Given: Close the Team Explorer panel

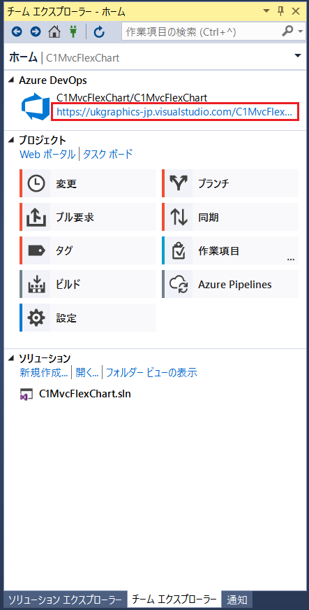Looking at the screenshot, I should pyautogui.click(x=296, y=11).
